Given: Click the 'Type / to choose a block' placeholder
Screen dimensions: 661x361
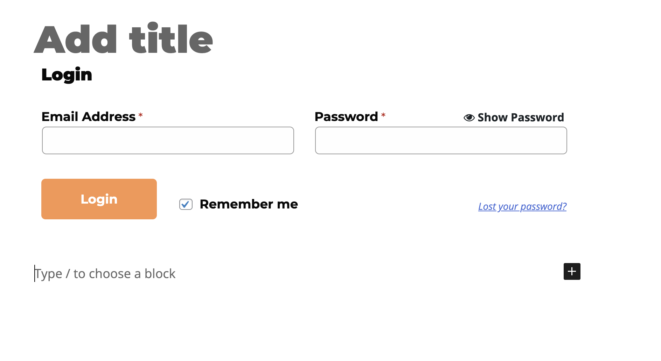Looking at the screenshot, I should (105, 274).
